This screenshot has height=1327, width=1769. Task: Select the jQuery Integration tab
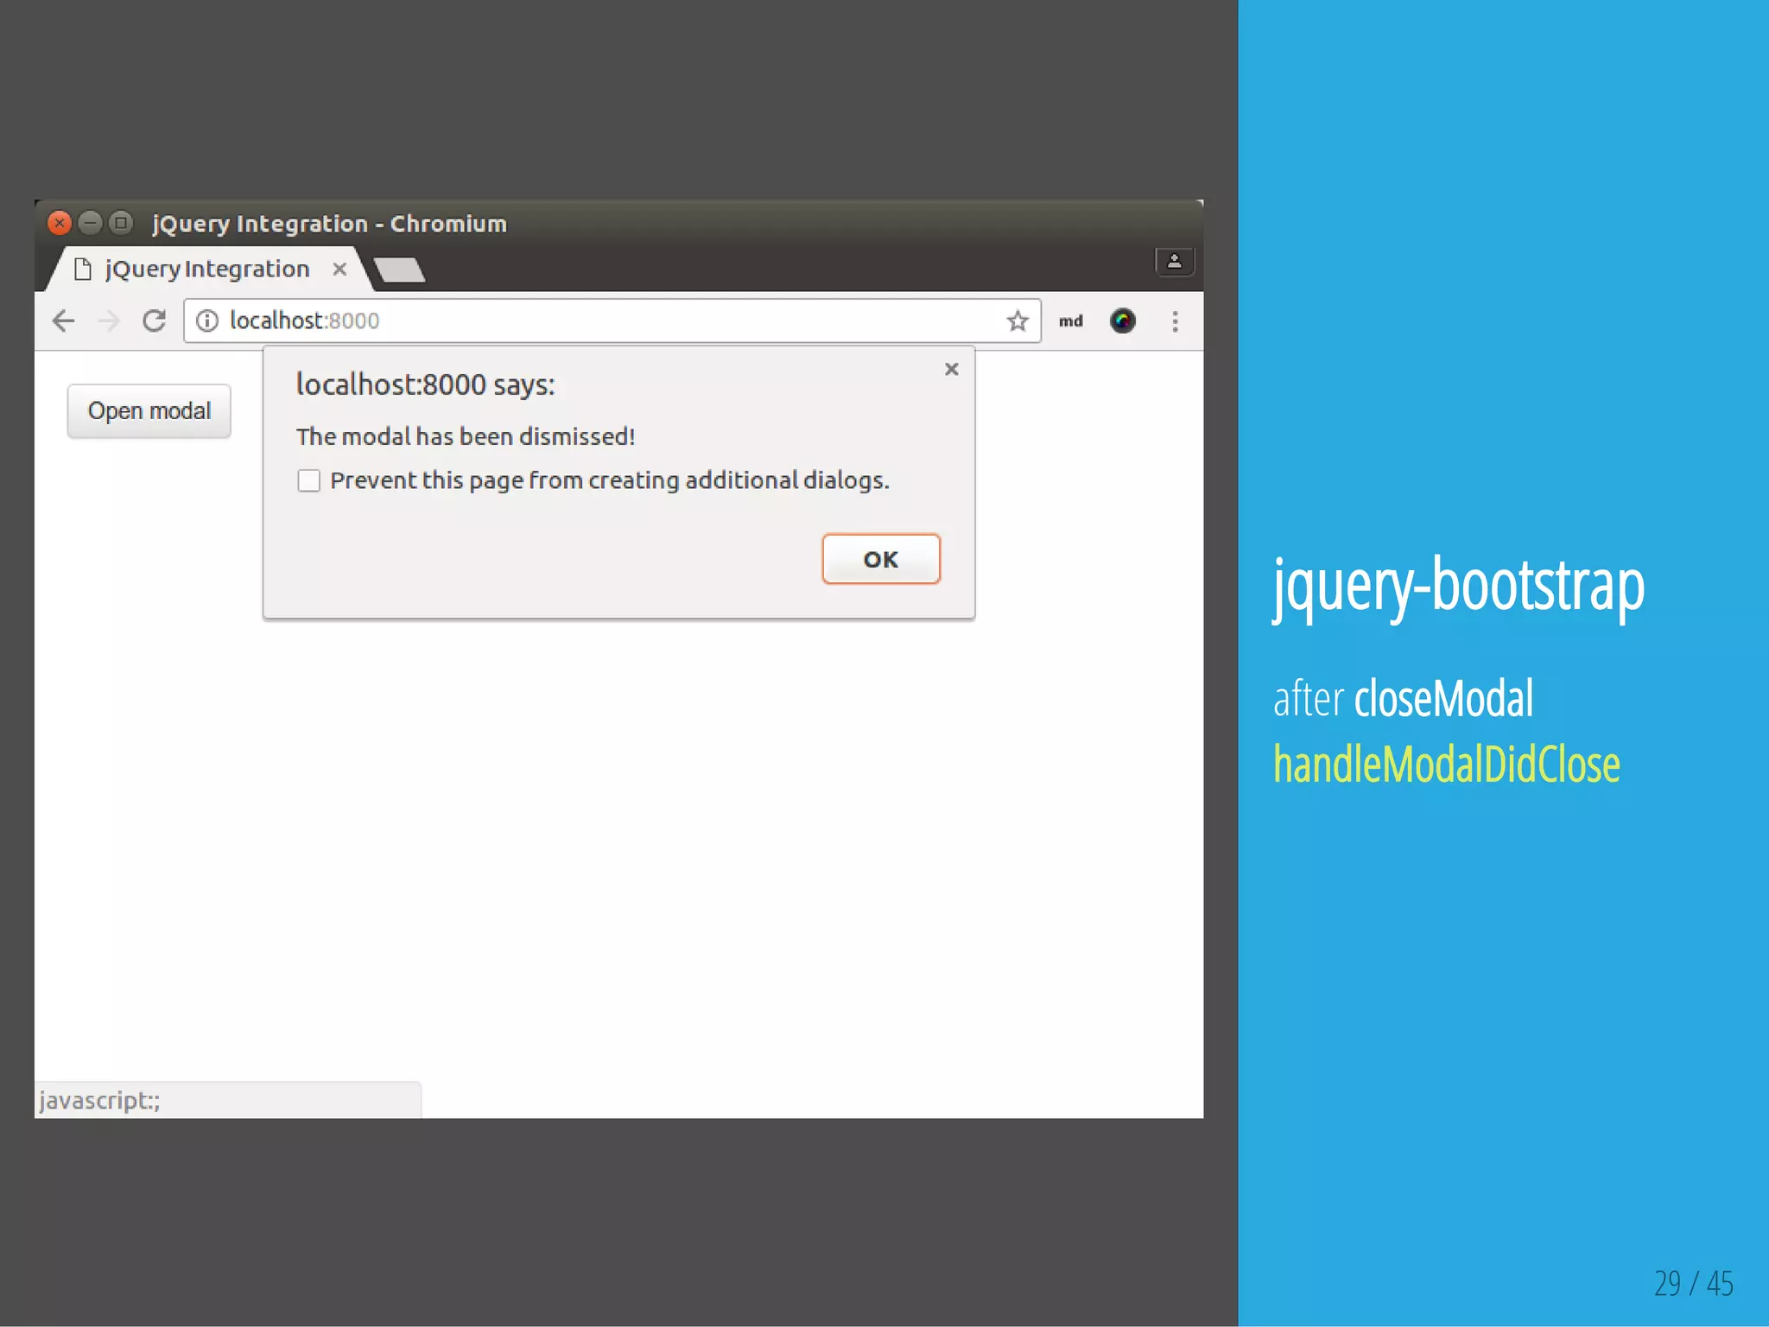click(207, 270)
